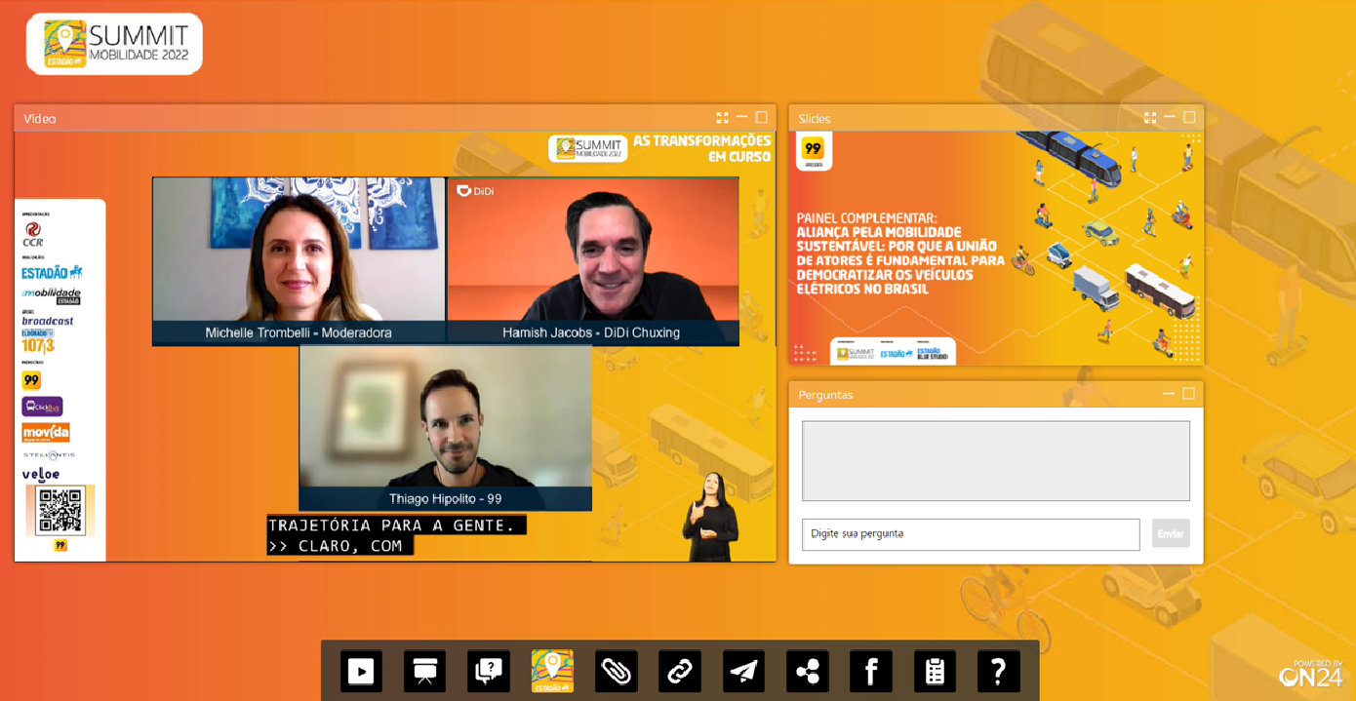This screenshot has width=1356, height=701.
Task: Click the CCR sponsor logo
Action: [33, 234]
